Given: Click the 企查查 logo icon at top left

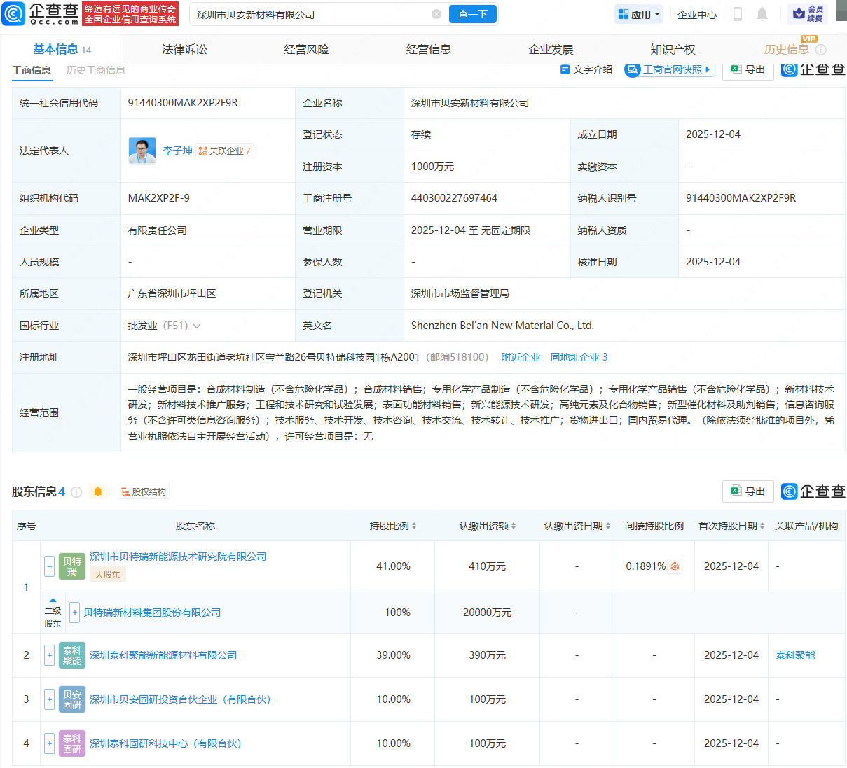Looking at the screenshot, I should click(14, 14).
